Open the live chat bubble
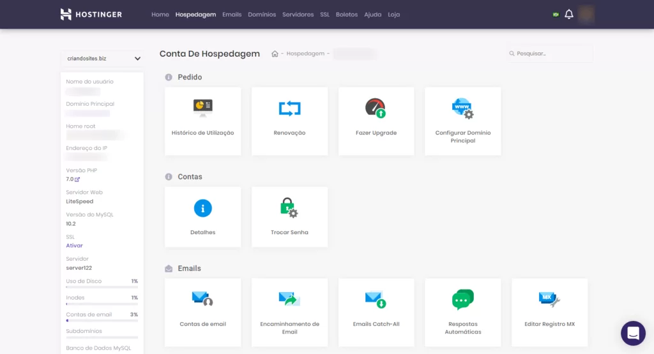Image resolution: width=654 pixels, height=354 pixels. [633, 333]
